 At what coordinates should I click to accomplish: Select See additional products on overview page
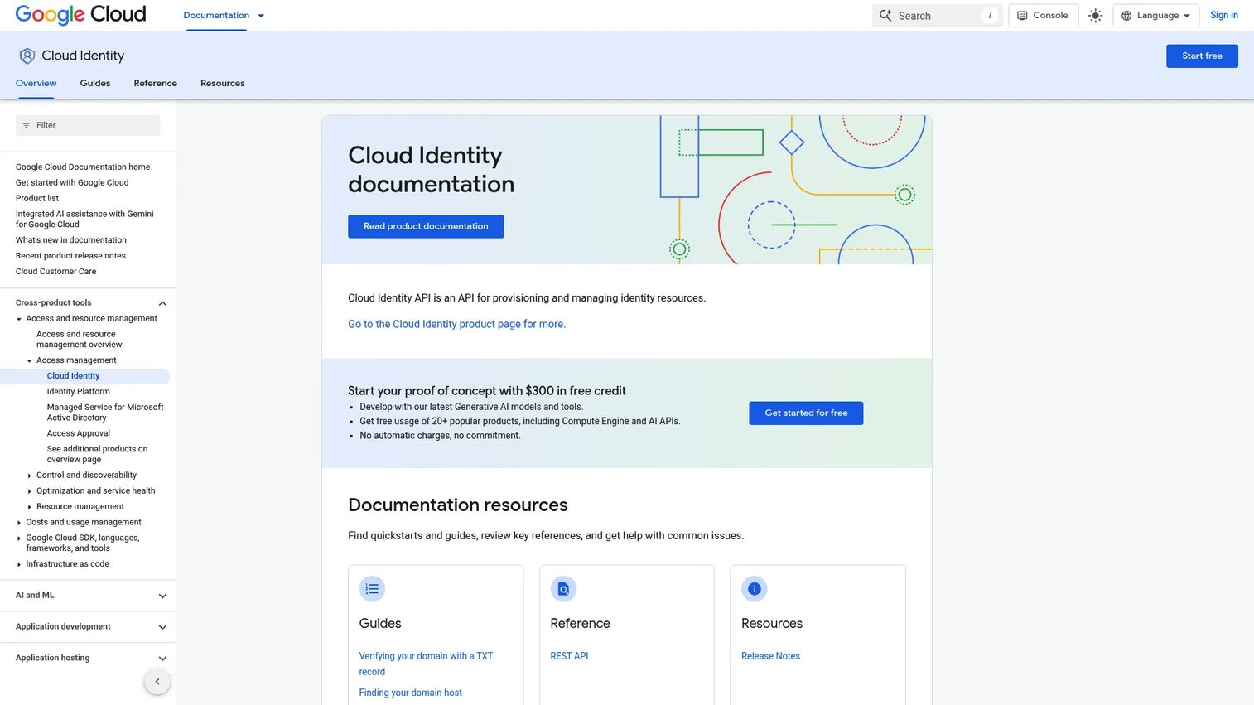[97, 454]
